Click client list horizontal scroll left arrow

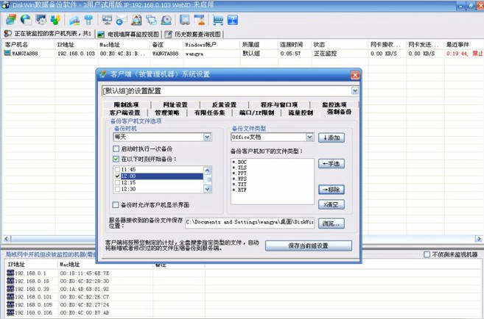(7, 239)
